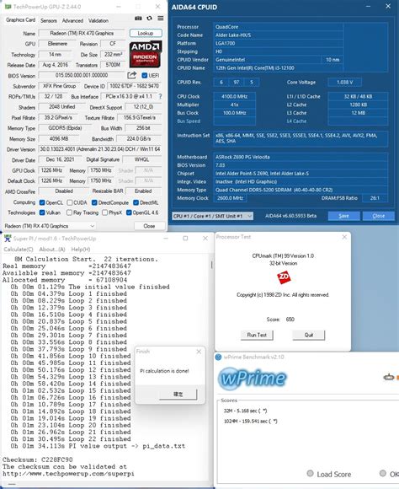Switch to the Advanced tab
399x489 pixels.
point(72,20)
